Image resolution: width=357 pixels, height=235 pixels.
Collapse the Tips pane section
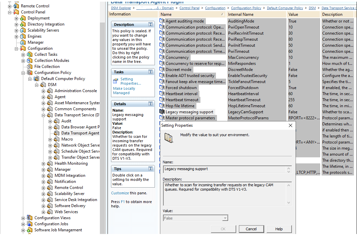point(150,169)
